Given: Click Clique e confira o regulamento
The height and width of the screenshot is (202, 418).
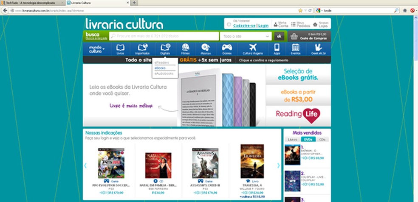Looking at the screenshot, I should pyautogui.click(x=263, y=60).
